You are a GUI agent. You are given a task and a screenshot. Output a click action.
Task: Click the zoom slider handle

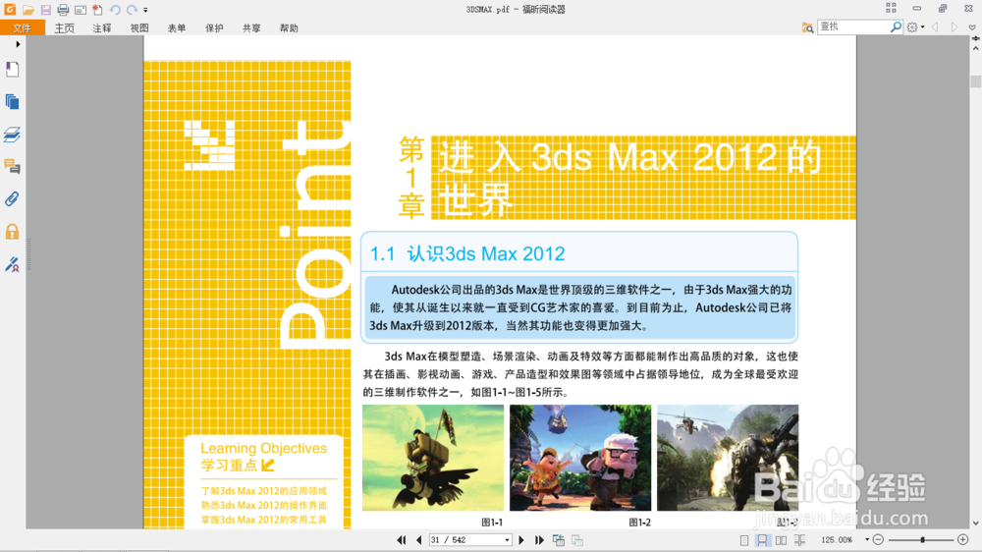[x=922, y=540]
